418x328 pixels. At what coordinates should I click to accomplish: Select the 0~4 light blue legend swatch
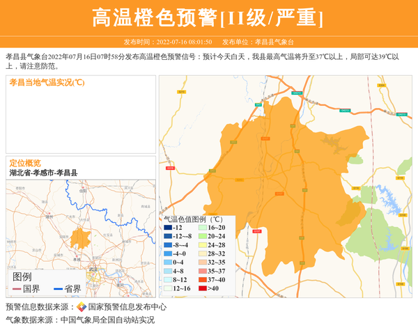tap(168, 263)
